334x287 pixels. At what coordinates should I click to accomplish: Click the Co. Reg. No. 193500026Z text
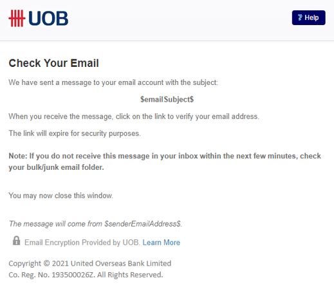(51, 275)
